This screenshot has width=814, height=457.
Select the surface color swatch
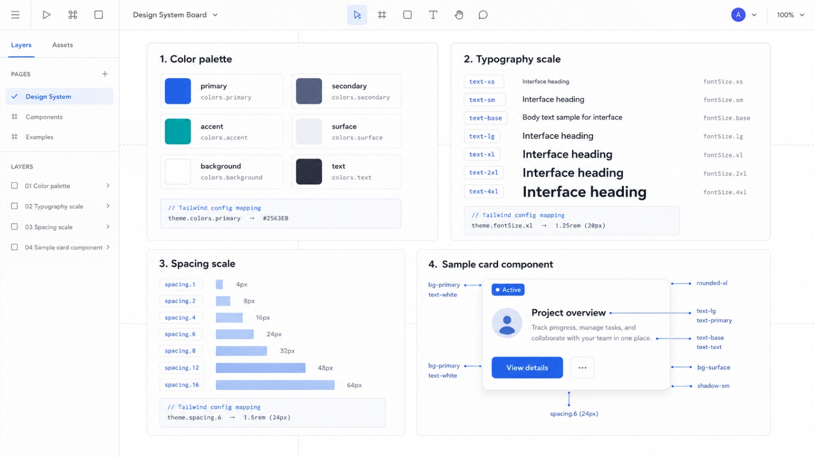tap(309, 132)
